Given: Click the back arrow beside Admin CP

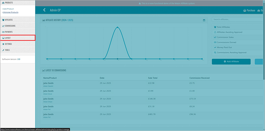Looking at the screenshot, I should tap(44, 10).
